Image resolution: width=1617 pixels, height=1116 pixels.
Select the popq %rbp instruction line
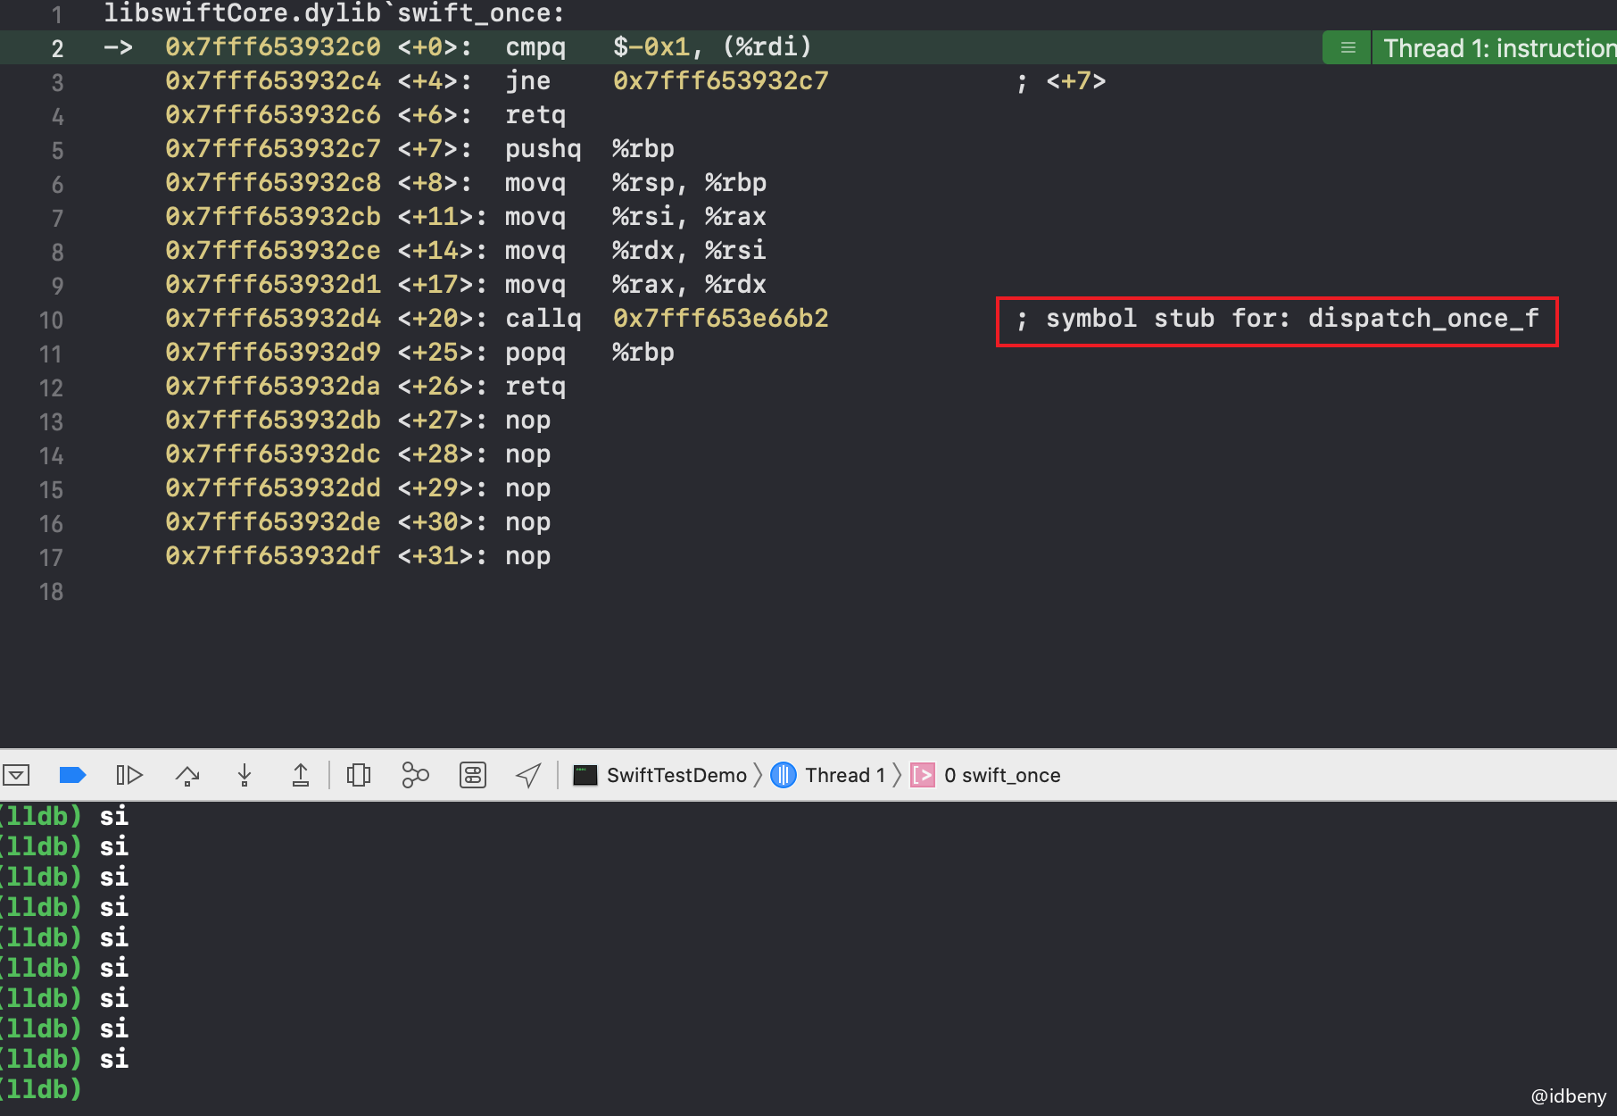[x=589, y=353]
